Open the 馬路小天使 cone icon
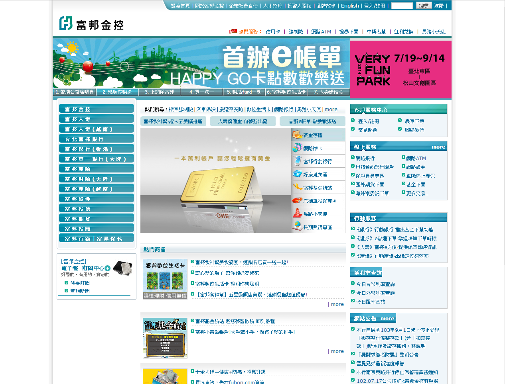The width and height of the screenshot is (505, 384). (x=297, y=214)
